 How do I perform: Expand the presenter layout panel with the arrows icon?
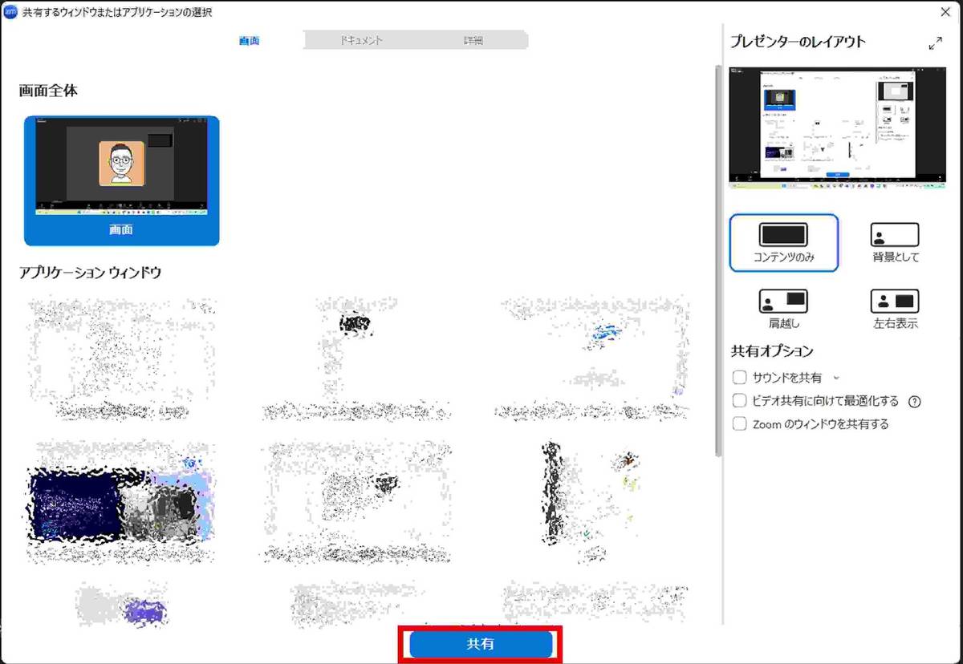pyautogui.click(x=935, y=43)
